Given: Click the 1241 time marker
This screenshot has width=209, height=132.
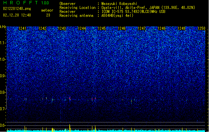Looking at the screenshot, I should pyautogui.click(x=22, y=28).
